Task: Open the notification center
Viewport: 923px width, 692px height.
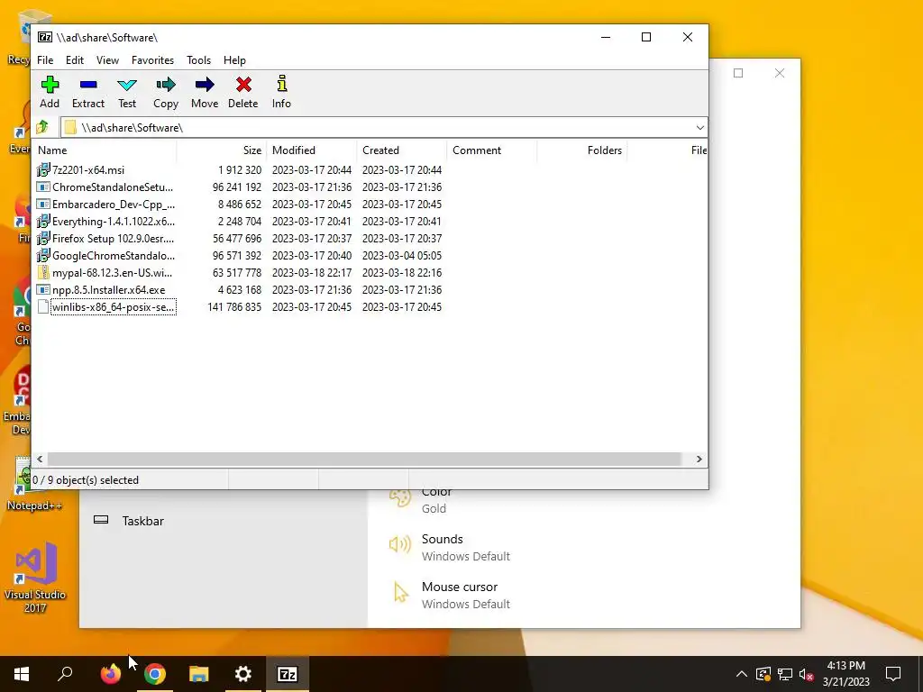Action: [893, 674]
